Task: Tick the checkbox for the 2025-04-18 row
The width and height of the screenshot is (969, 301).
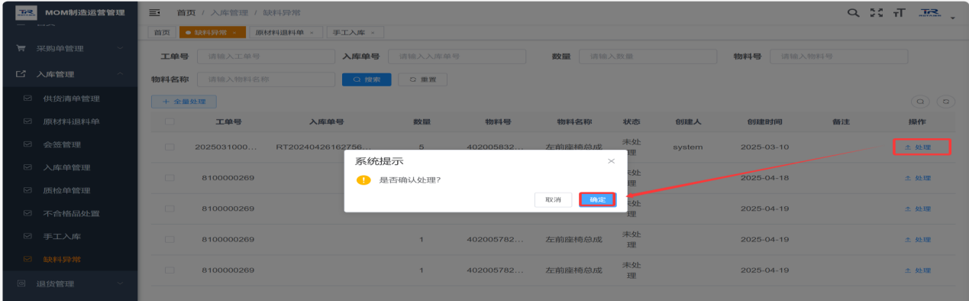Action: (170, 177)
